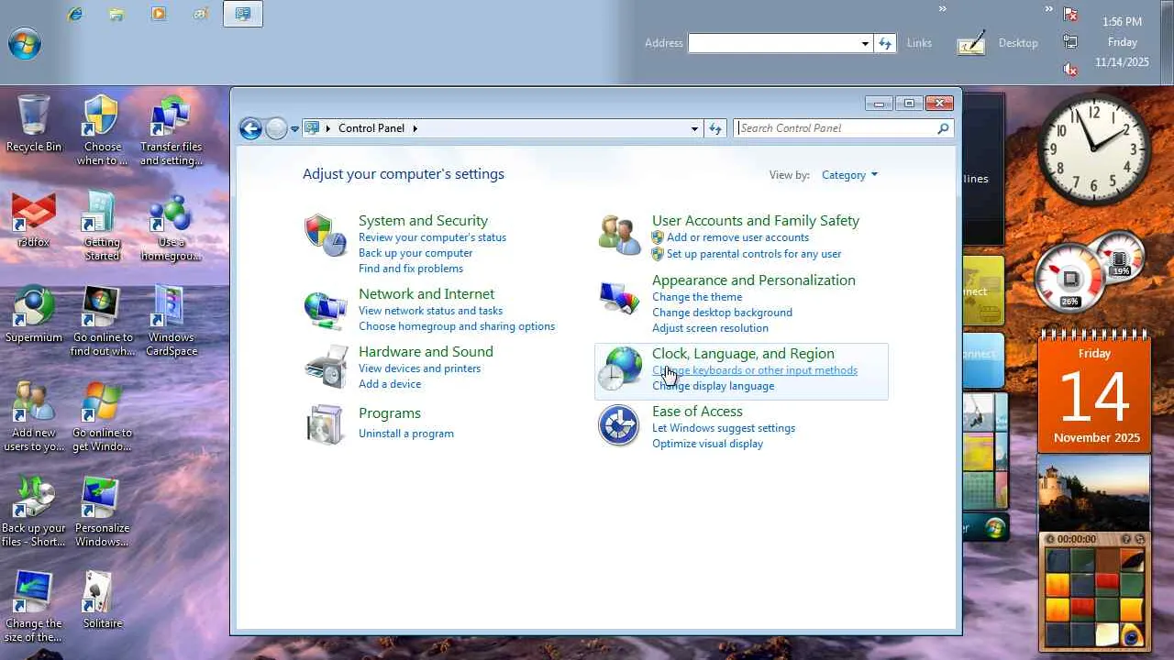
Task: Click Change desktop background link
Action: (722, 313)
